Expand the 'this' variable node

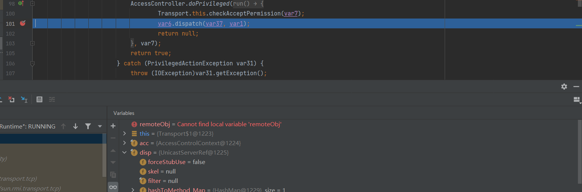point(124,134)
